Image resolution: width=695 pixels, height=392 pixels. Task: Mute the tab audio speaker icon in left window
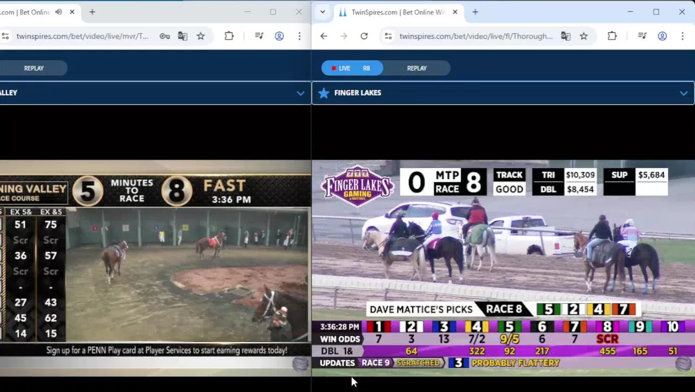[x=58, y=12]
